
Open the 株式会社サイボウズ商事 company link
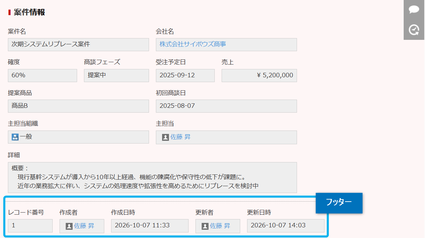193,44
